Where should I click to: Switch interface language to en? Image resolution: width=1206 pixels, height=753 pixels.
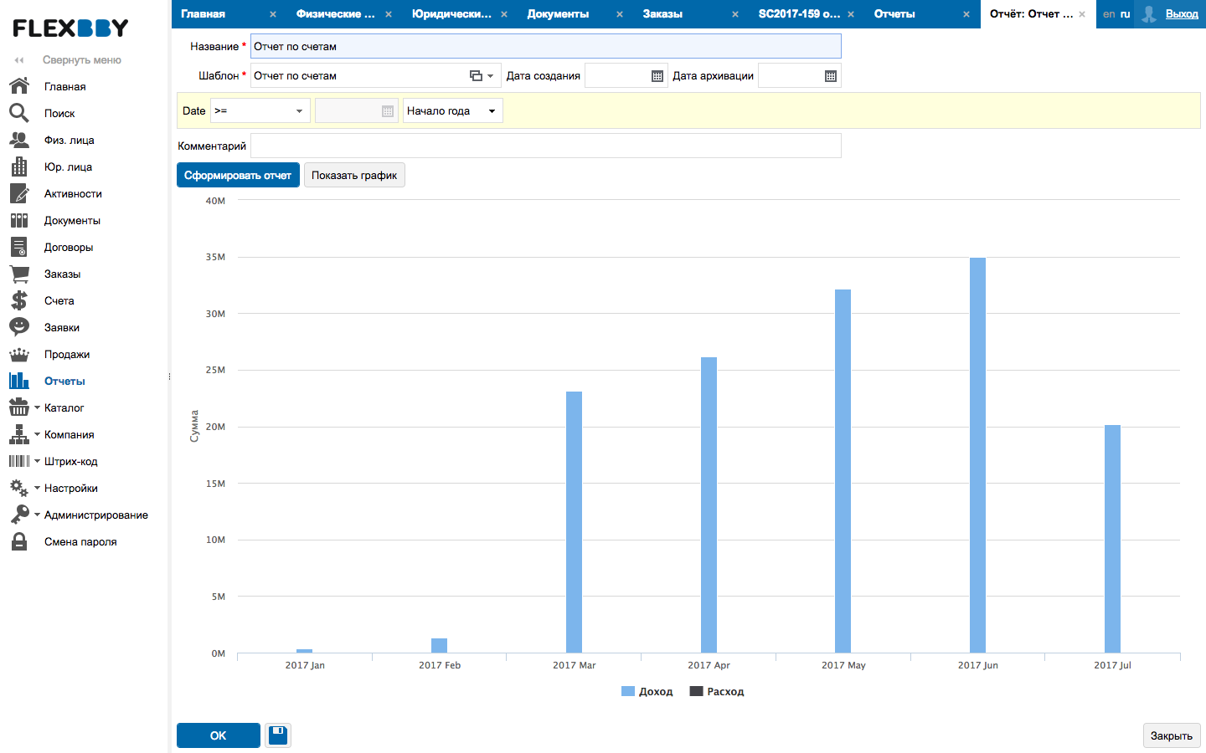(x=1109, y=14)
